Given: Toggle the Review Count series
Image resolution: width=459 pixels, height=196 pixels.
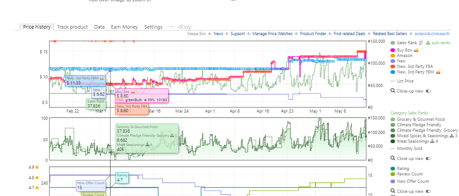Looking at the screenshot, I should click(x=407, y=174).
